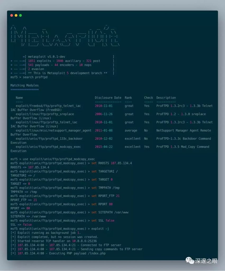Click module name exploit/unix/ftp/proftpd_133c_backdoor

tap(49, 139)
